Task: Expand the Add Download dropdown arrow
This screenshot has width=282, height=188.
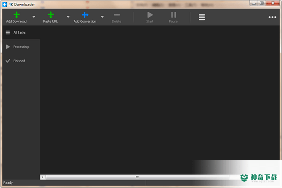Action: coord(34,17)
